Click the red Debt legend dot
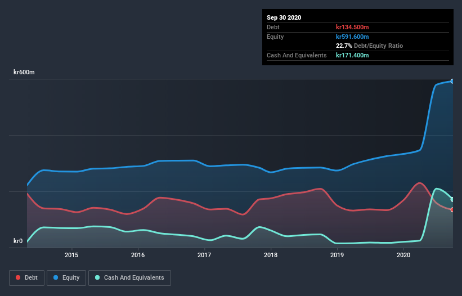 coord(18,277)
